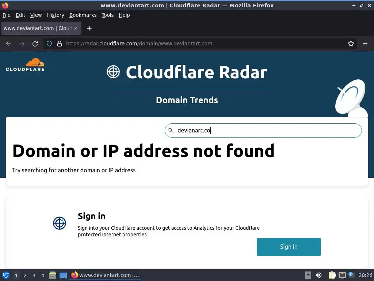Open the taskbar start menu icon

6,275
